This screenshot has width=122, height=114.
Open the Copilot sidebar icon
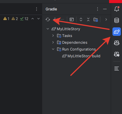(117, 43)
